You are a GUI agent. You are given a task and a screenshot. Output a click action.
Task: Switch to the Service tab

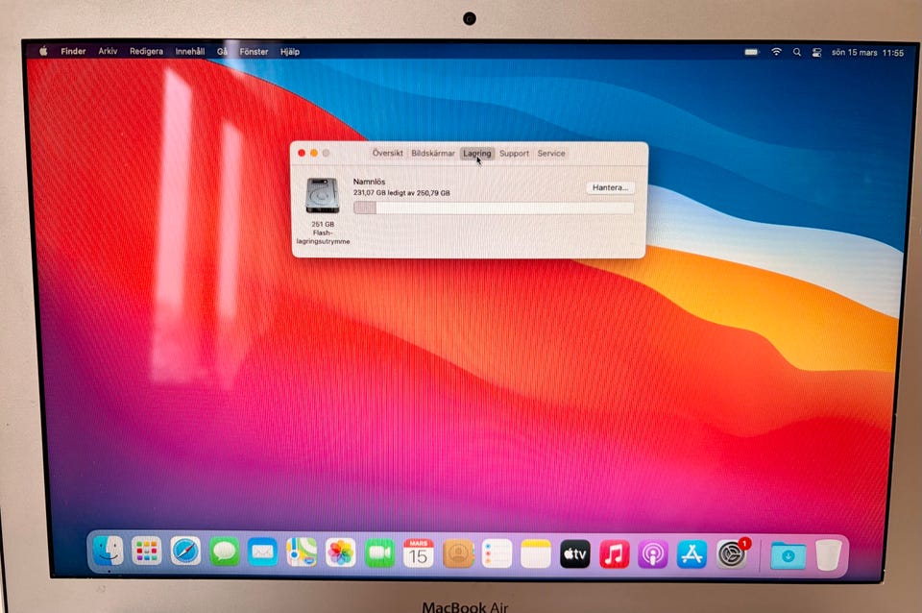(x=551, y=153)
